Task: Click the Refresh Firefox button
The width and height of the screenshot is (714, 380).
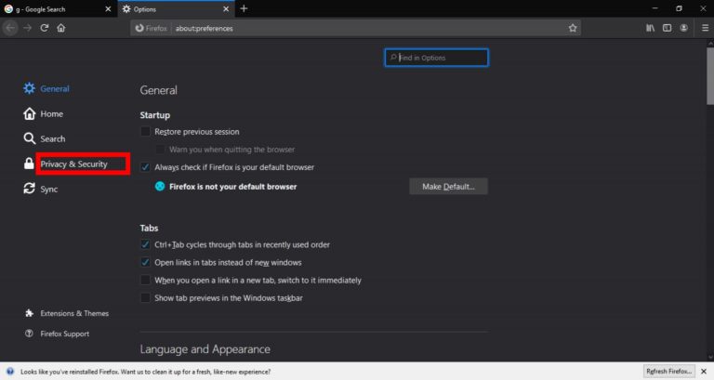Action: tap(668, 372)
